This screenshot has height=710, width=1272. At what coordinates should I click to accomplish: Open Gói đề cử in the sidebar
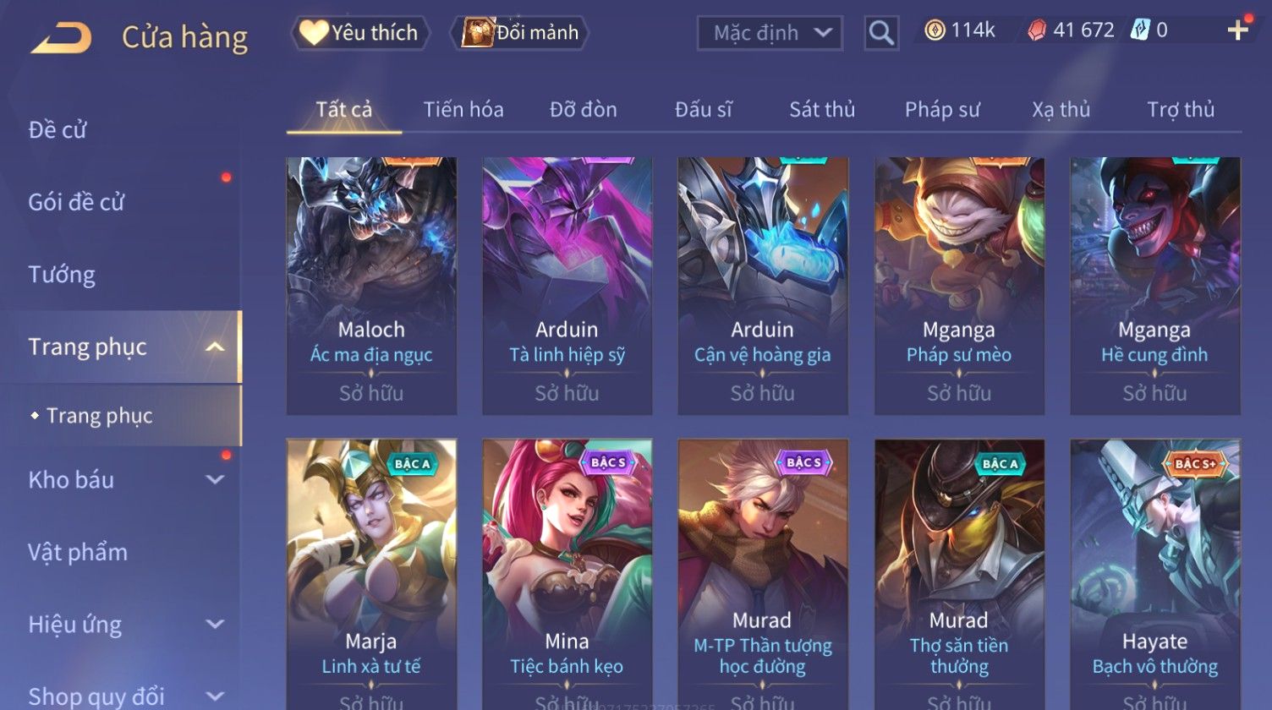click(x=76, y=202)
